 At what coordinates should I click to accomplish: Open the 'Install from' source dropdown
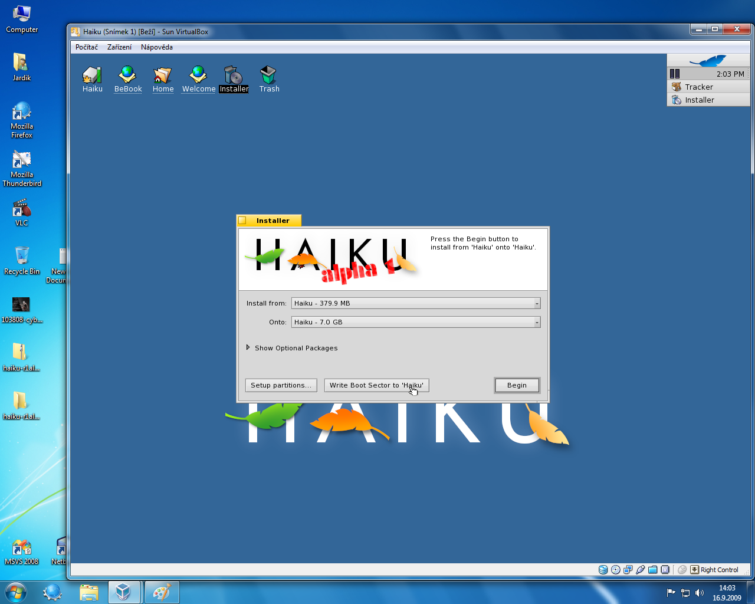point(416,303)
